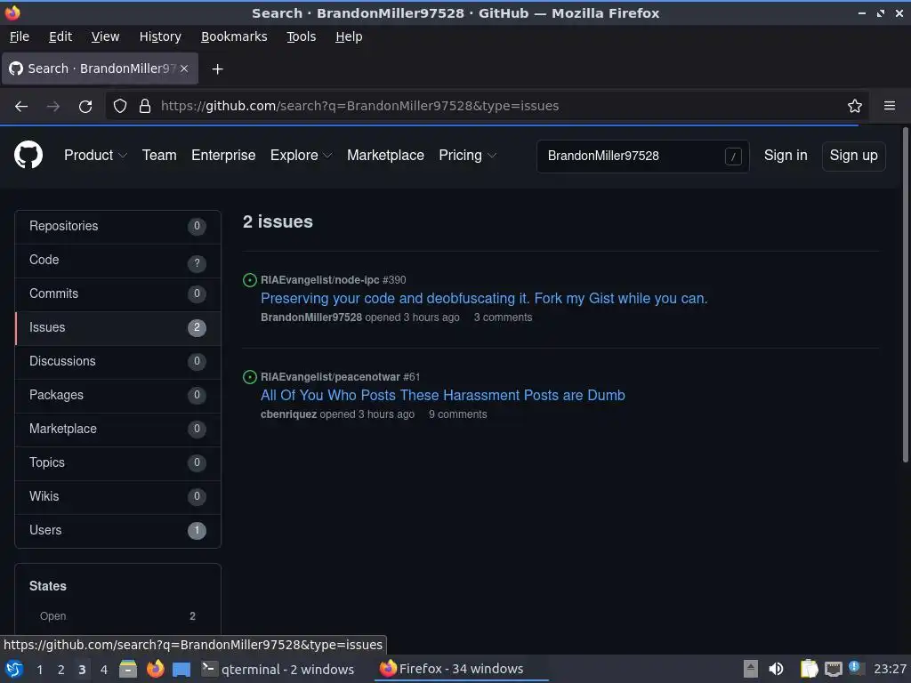Click the open issue icon for peacenotwar #61
This screenshot has width=911, height=683.
click(250, 377)
